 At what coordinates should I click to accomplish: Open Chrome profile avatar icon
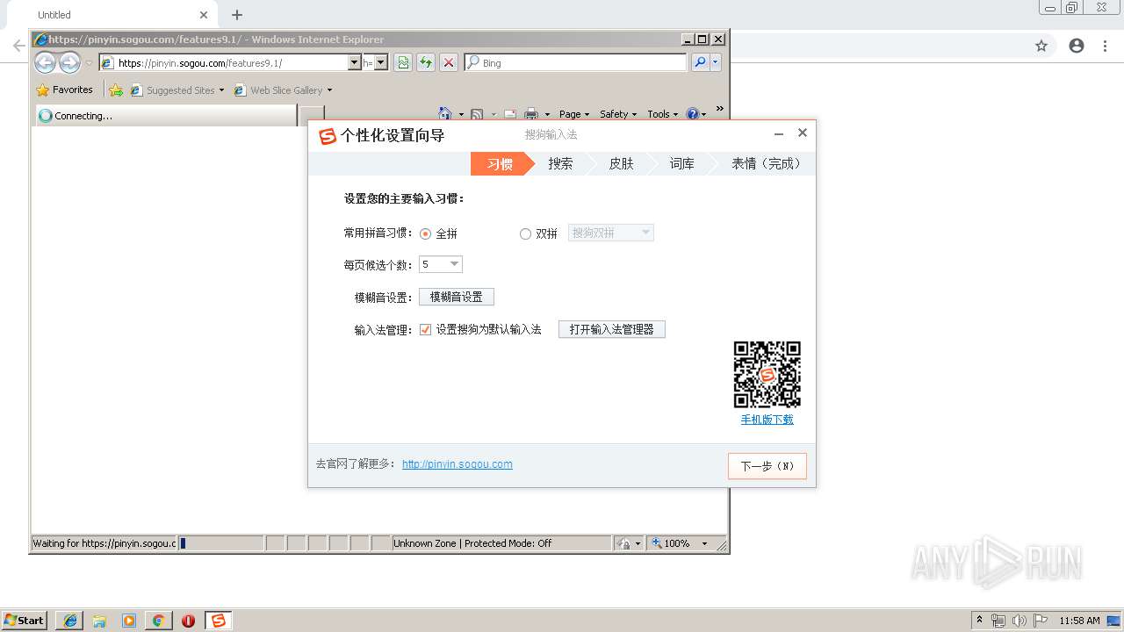[x=1077, y=46]
